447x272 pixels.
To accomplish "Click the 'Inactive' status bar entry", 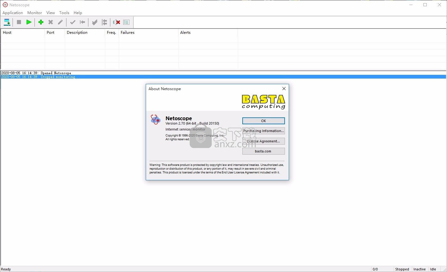I will click(419, 269).
